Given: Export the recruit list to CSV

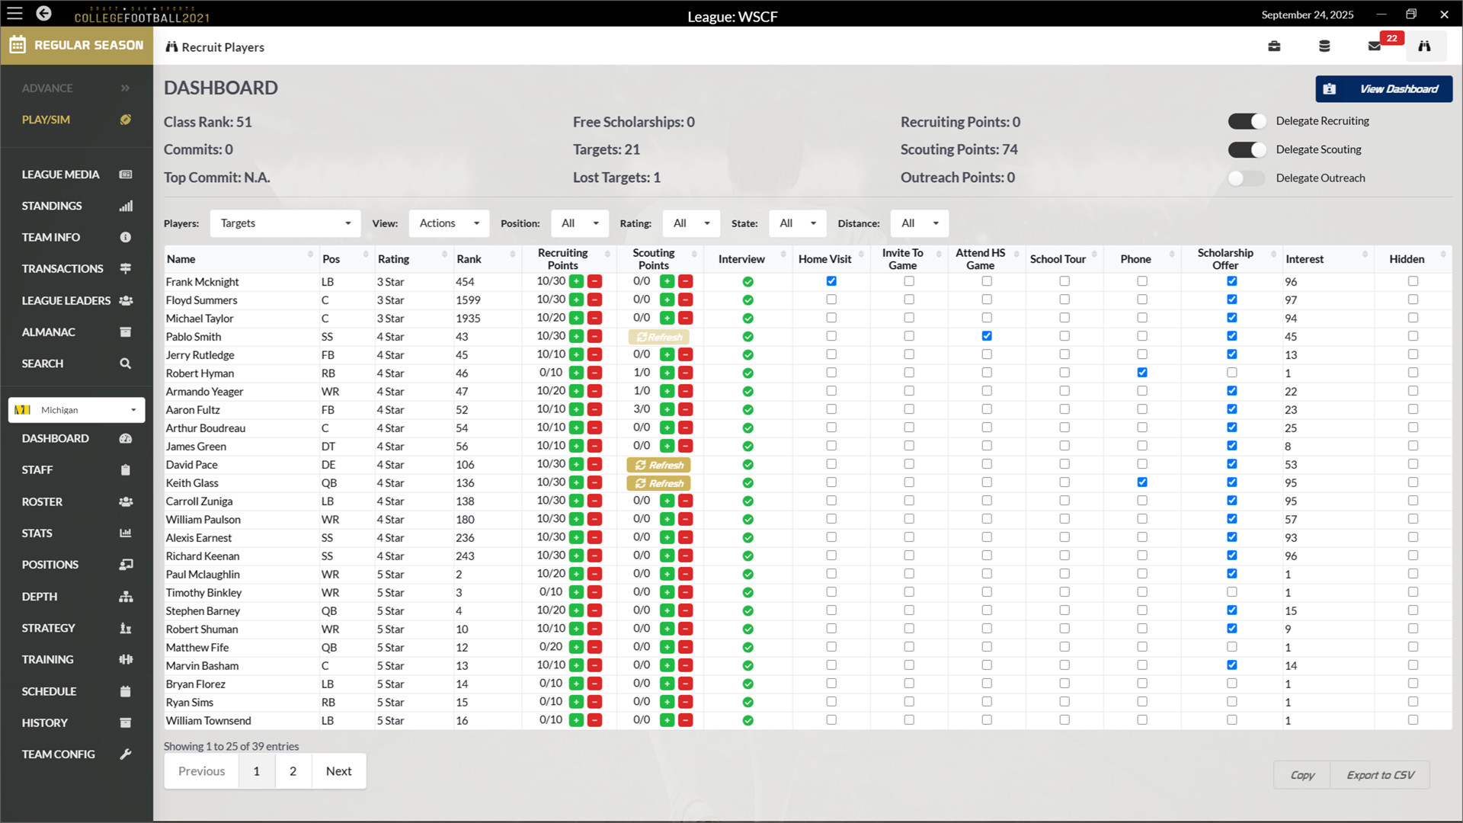Looking at the screenshot, I should [x=1380, y=774].
